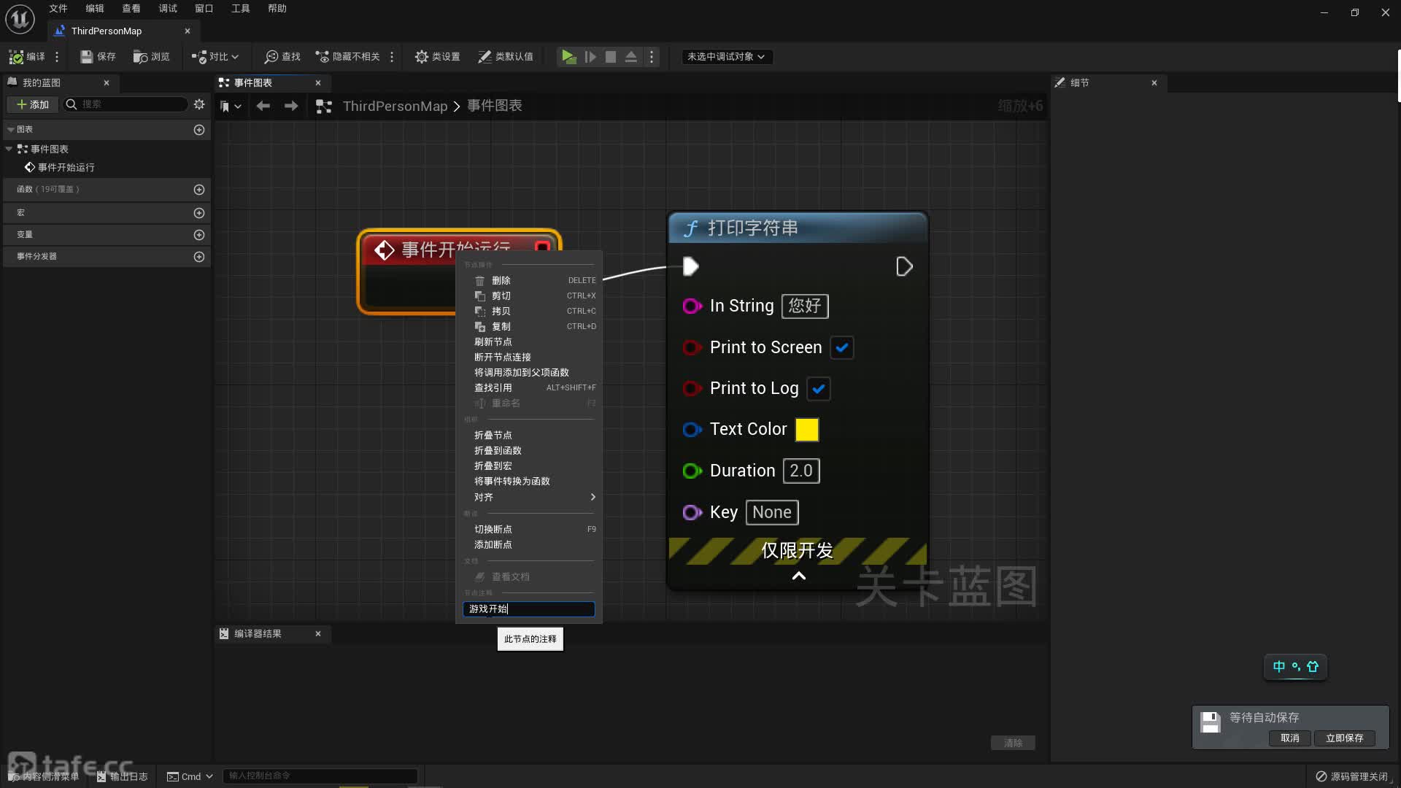The height and width of the screenshot is (788, 1401).
Task: Choose Toggle Breakpoint (切换断点)
Action: (529, 529)
